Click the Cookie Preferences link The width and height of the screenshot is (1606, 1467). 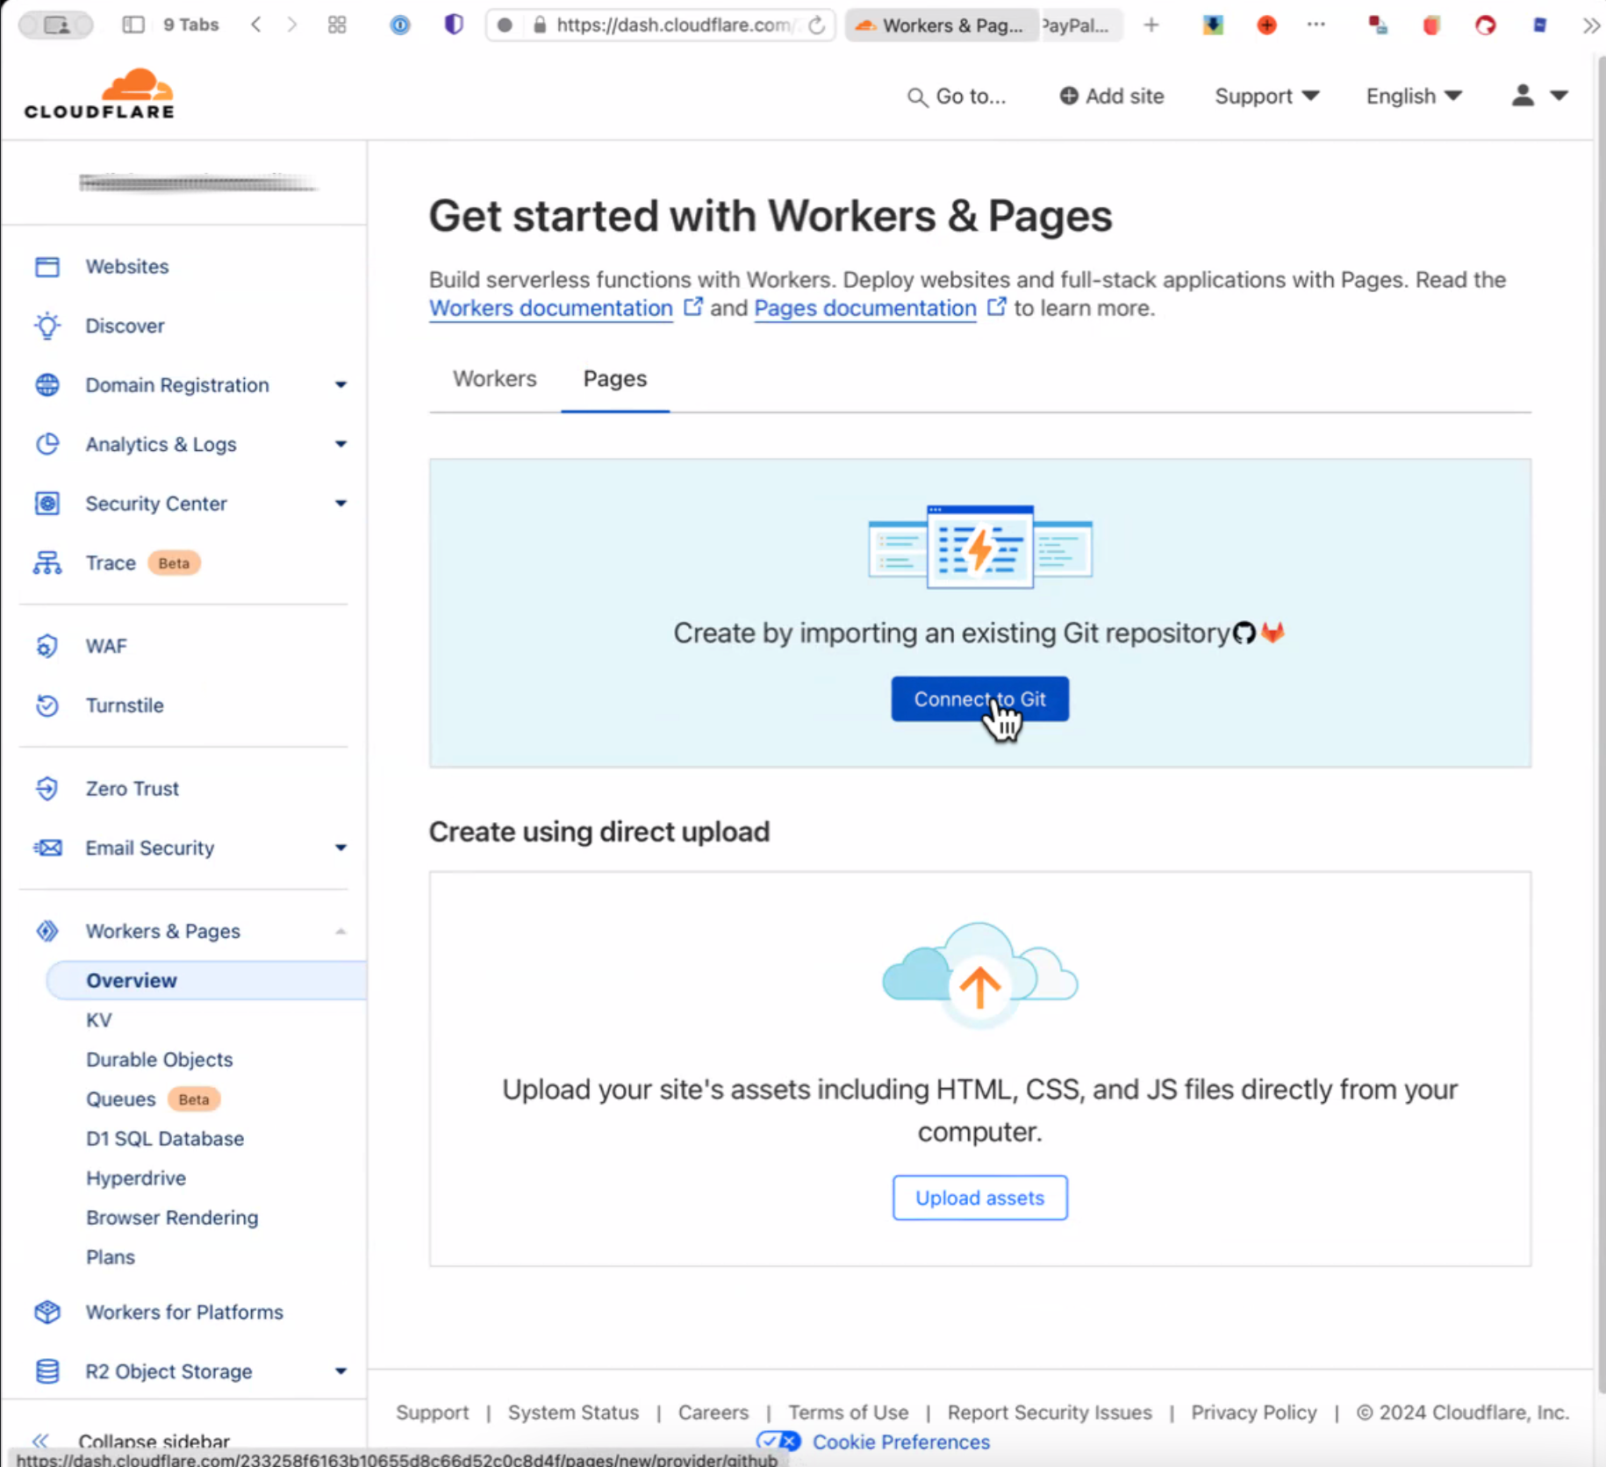coord(901,1442)
